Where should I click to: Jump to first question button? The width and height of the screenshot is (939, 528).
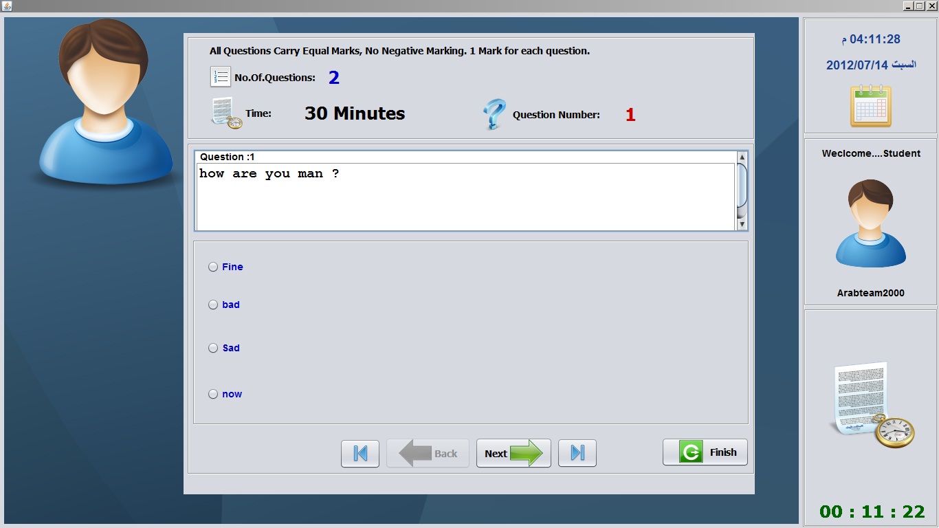pos(360,453)
